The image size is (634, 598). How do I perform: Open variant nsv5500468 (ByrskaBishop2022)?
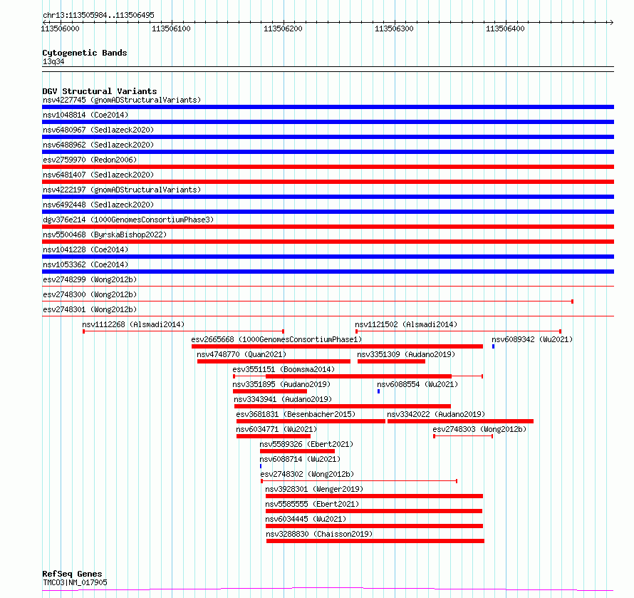point(105,234)
